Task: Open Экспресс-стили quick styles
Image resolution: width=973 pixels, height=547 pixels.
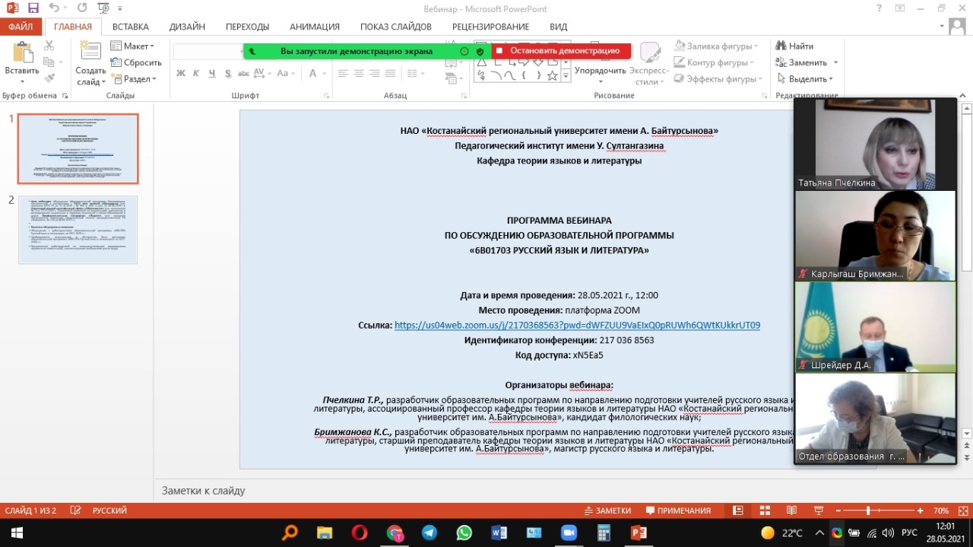Action: tap(648, 63)
